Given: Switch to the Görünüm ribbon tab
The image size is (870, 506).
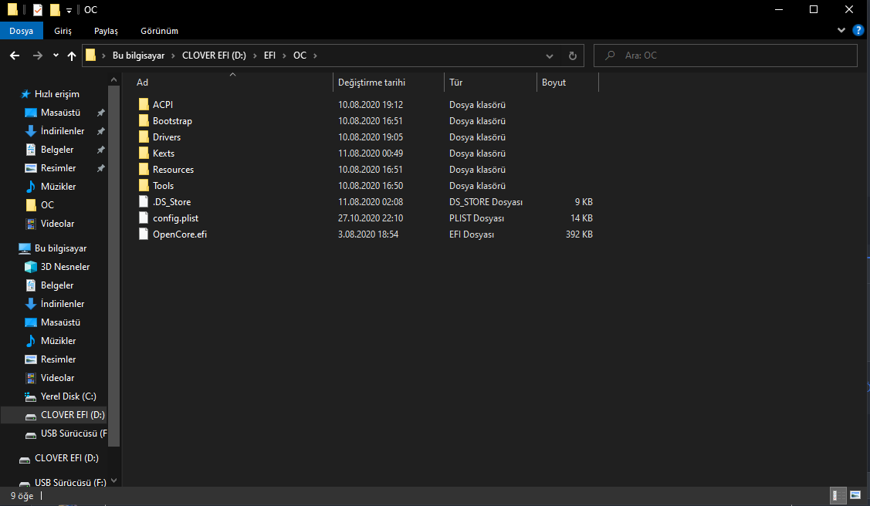Looking at the screenshot, I should coord(159,31).
